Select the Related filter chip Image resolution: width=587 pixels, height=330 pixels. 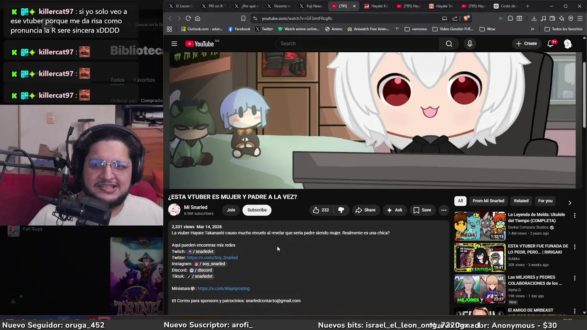point(521,201)
